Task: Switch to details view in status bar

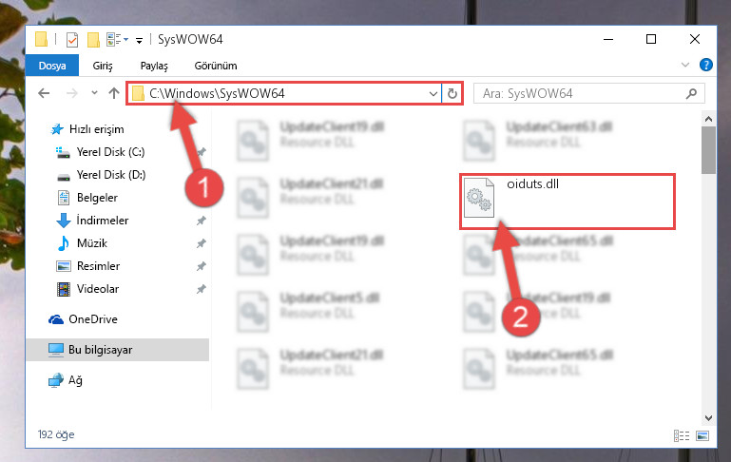Action: tap(682, 436)
